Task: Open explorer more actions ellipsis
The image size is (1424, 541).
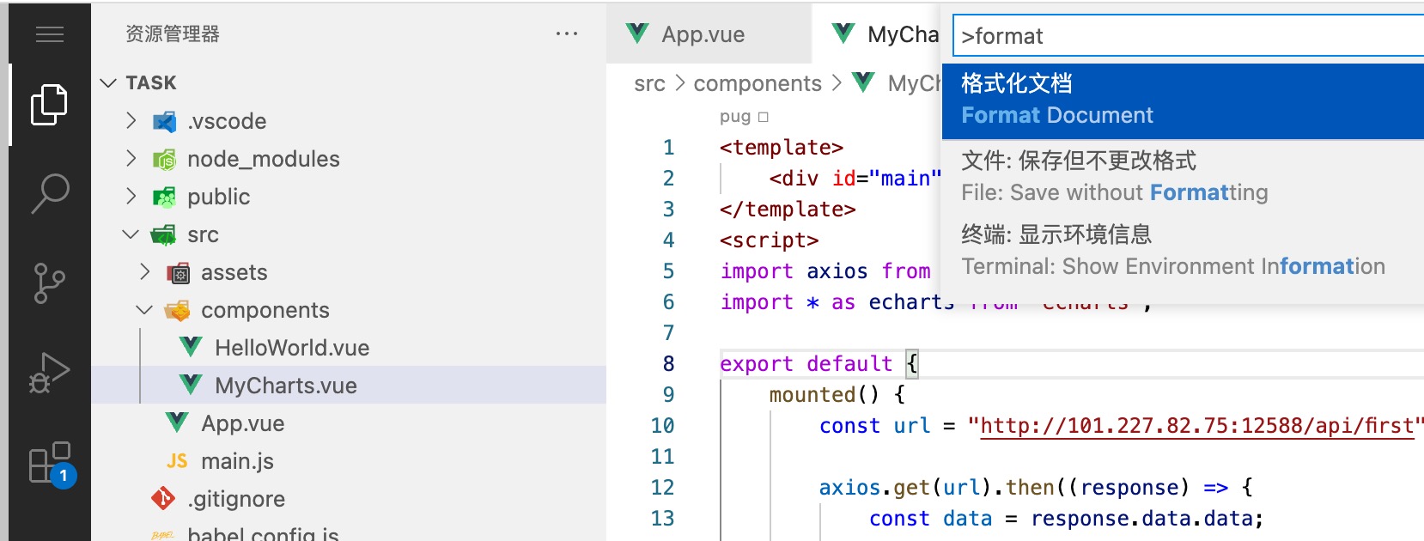Action: pyautogui.click(x=566, y=34)
